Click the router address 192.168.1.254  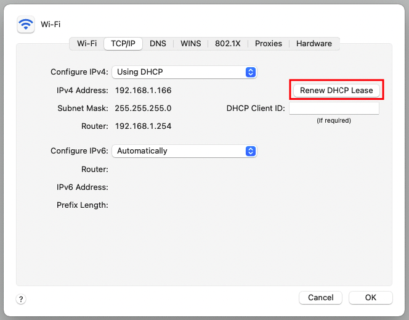(143, 126)
